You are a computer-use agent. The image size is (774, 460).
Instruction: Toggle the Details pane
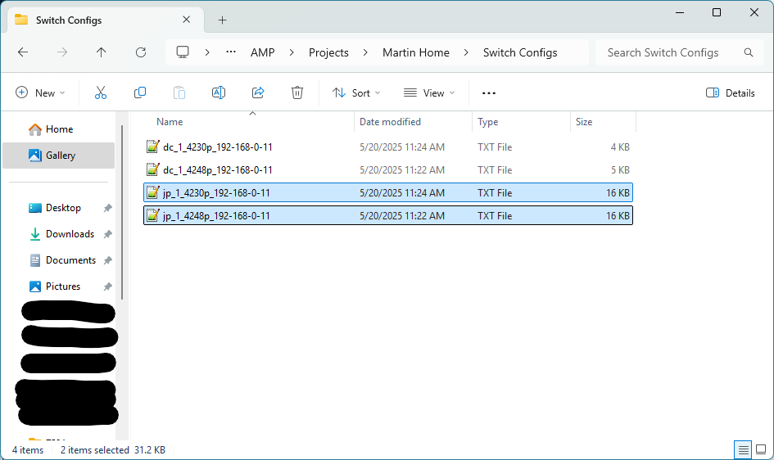731,92
